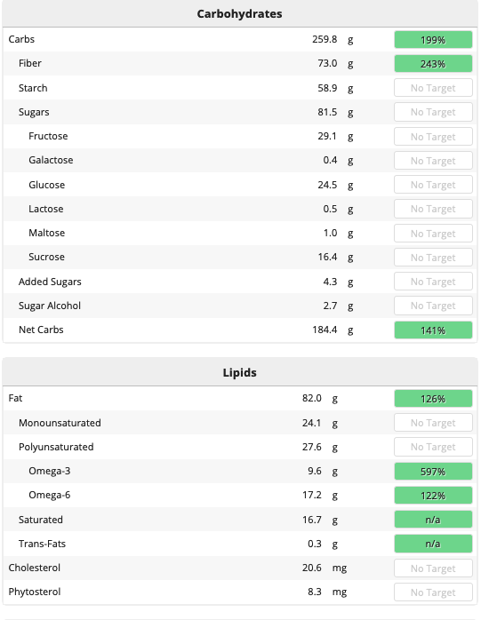481x620 pixels.
Task: Open the Lactose No Target box
Action: point(433,209)
